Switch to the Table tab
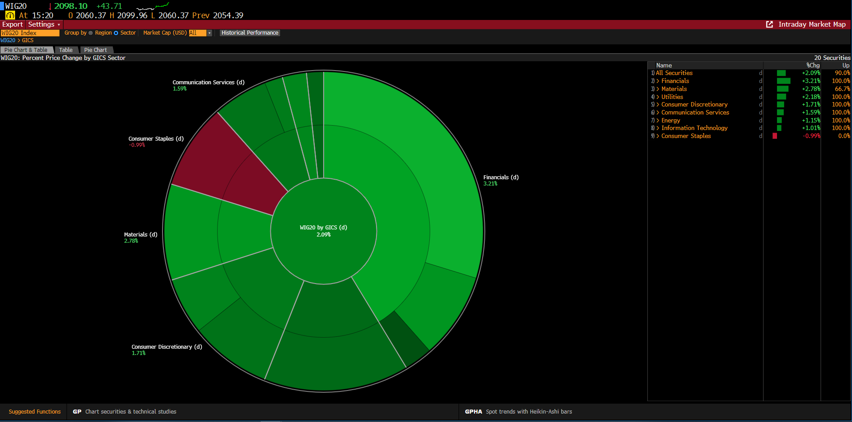Viewport: 852px width, 422px height. point(66,50)
